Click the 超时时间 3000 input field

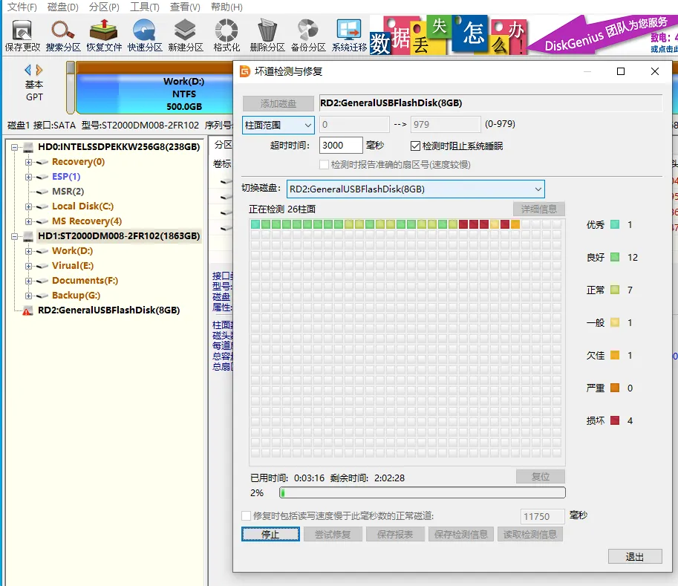pos(341,146)
